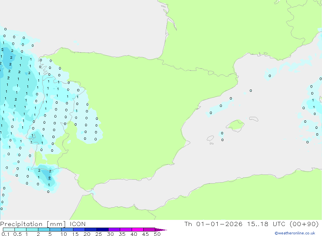Select the 20–25 mm legend swatch
The image size is (322, 236).
[90, 230]
